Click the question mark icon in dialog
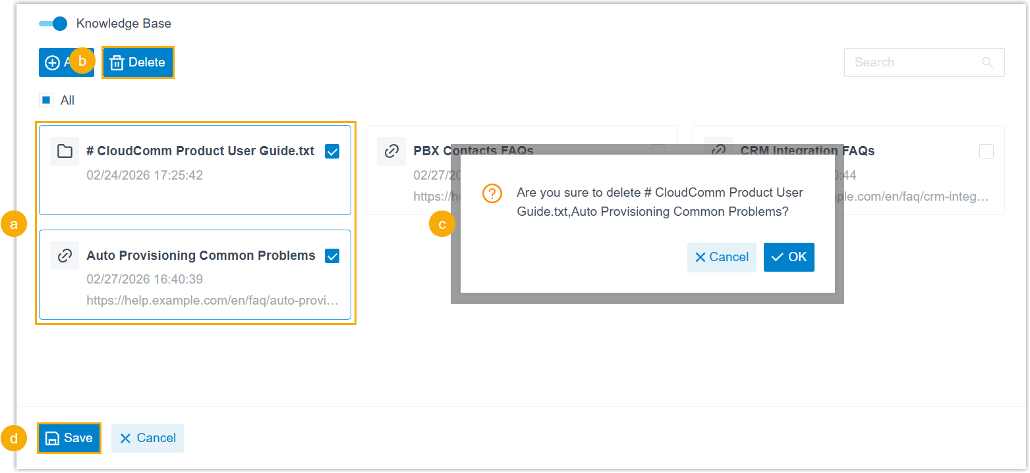The height and width of the screenshot is (473, 1030). [x=492, y=193]
